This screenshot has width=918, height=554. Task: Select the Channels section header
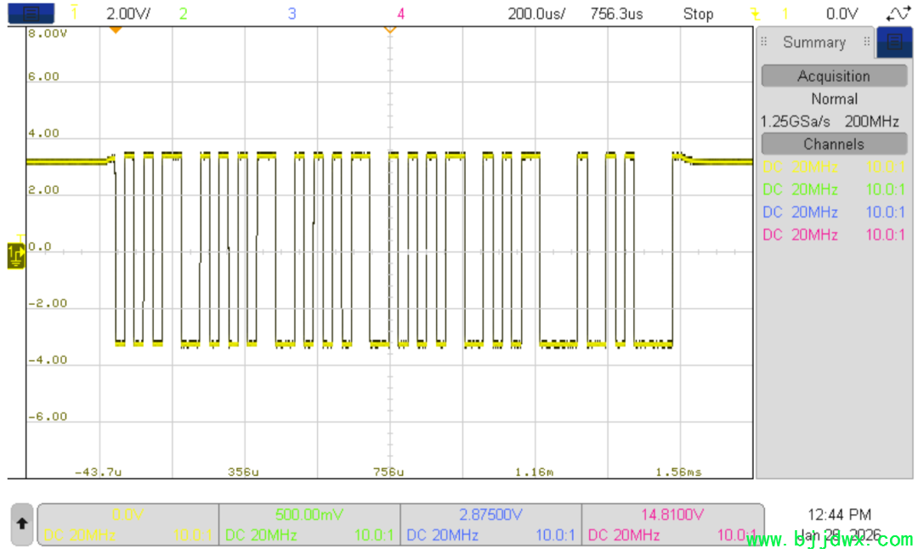click(x=833, y=144)
